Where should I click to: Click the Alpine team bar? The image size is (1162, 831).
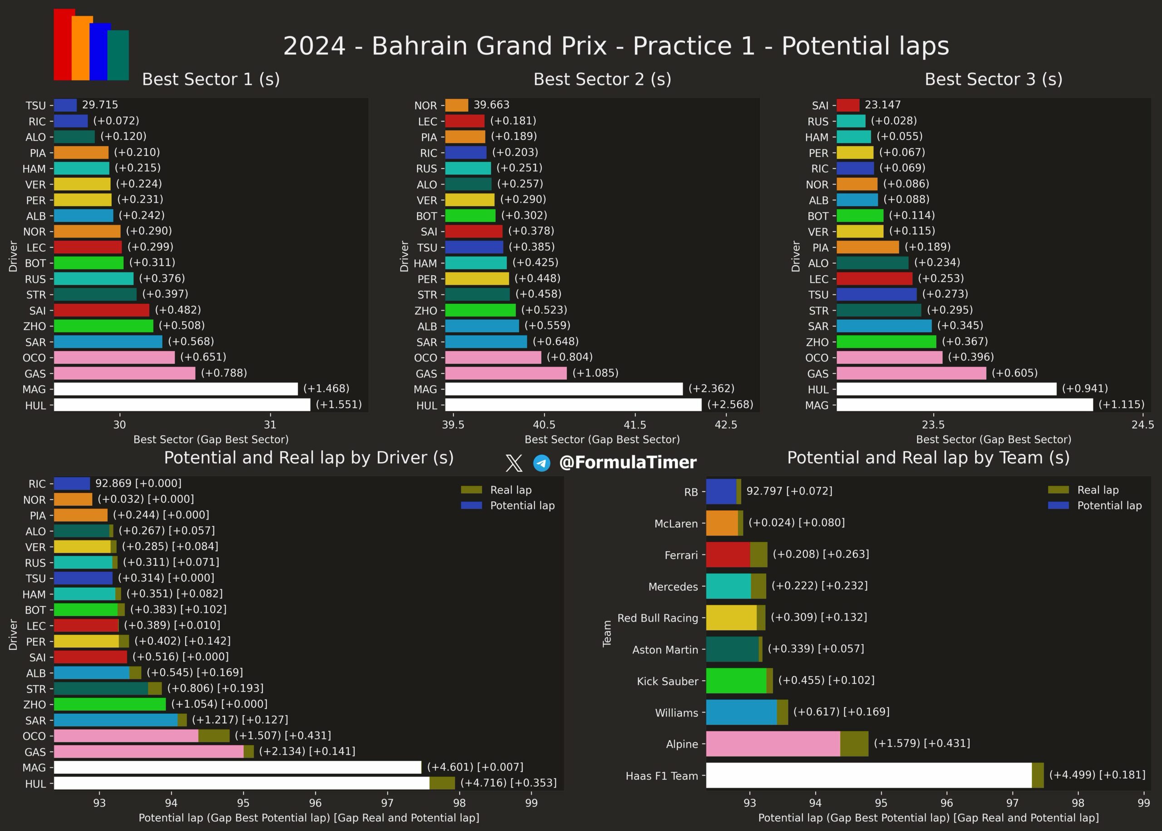(773, 743)
